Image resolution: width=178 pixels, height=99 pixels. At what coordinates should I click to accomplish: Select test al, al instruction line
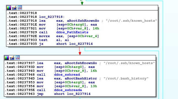(x=38, y=40)
